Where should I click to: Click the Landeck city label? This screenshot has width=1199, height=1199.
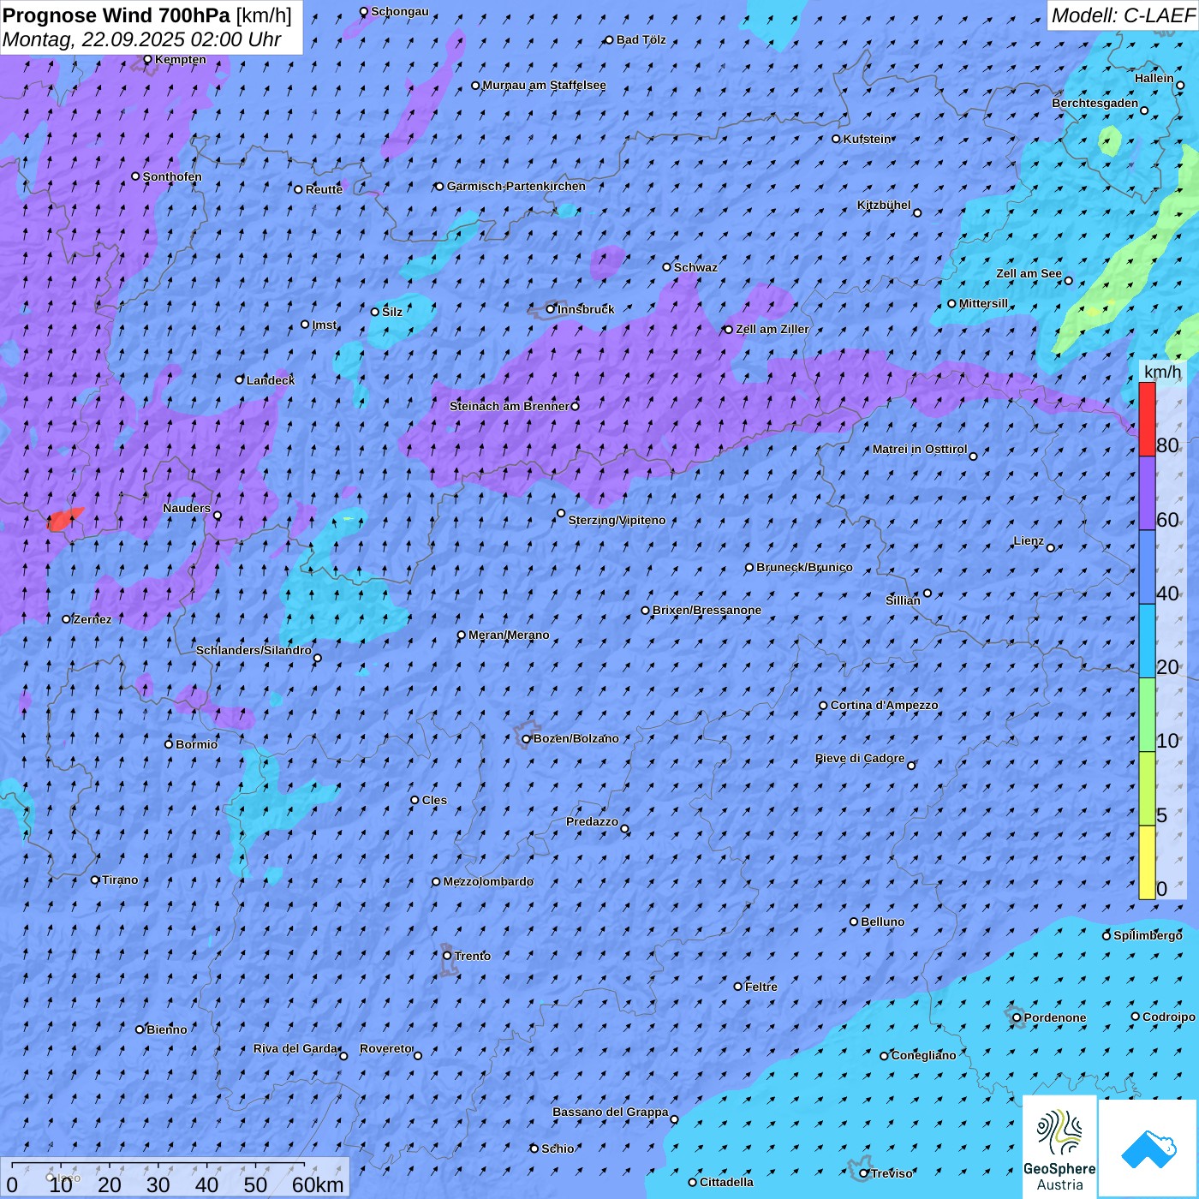coord(271,380)
